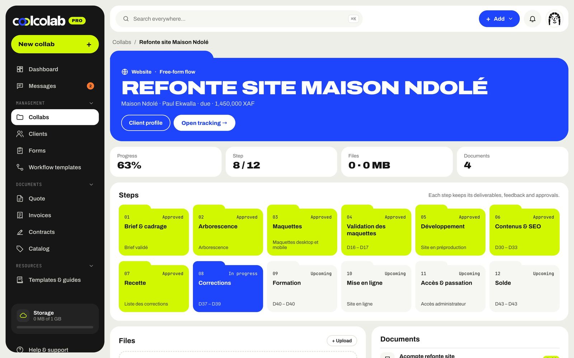
Task: Focus the Search everywhere field
Action: (x=239, y=19)
